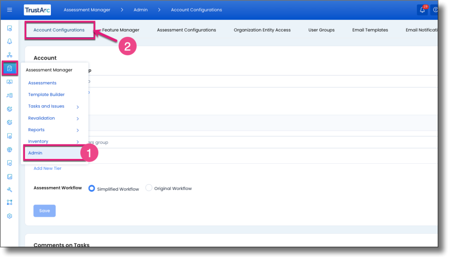This screenshot has height=258, width=449.
Task: Choose Assessments in the Assessment Manager menu
Action: click(x=42, y=83)
